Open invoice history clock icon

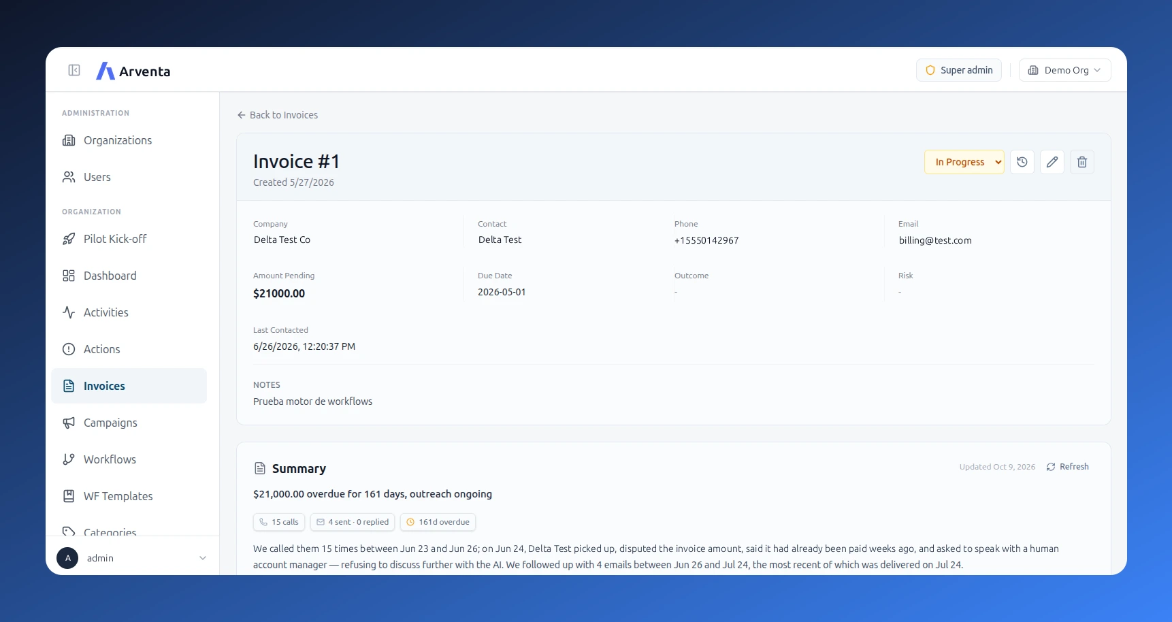pyautogui.click(x=1022, y=162)
